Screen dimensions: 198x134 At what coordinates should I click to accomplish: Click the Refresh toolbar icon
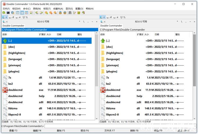4,13
